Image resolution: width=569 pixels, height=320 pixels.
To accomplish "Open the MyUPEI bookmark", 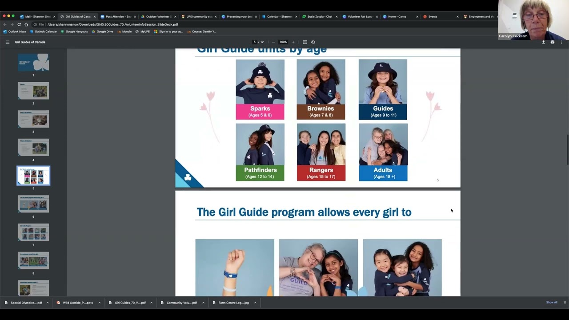I will coord(143,32).
